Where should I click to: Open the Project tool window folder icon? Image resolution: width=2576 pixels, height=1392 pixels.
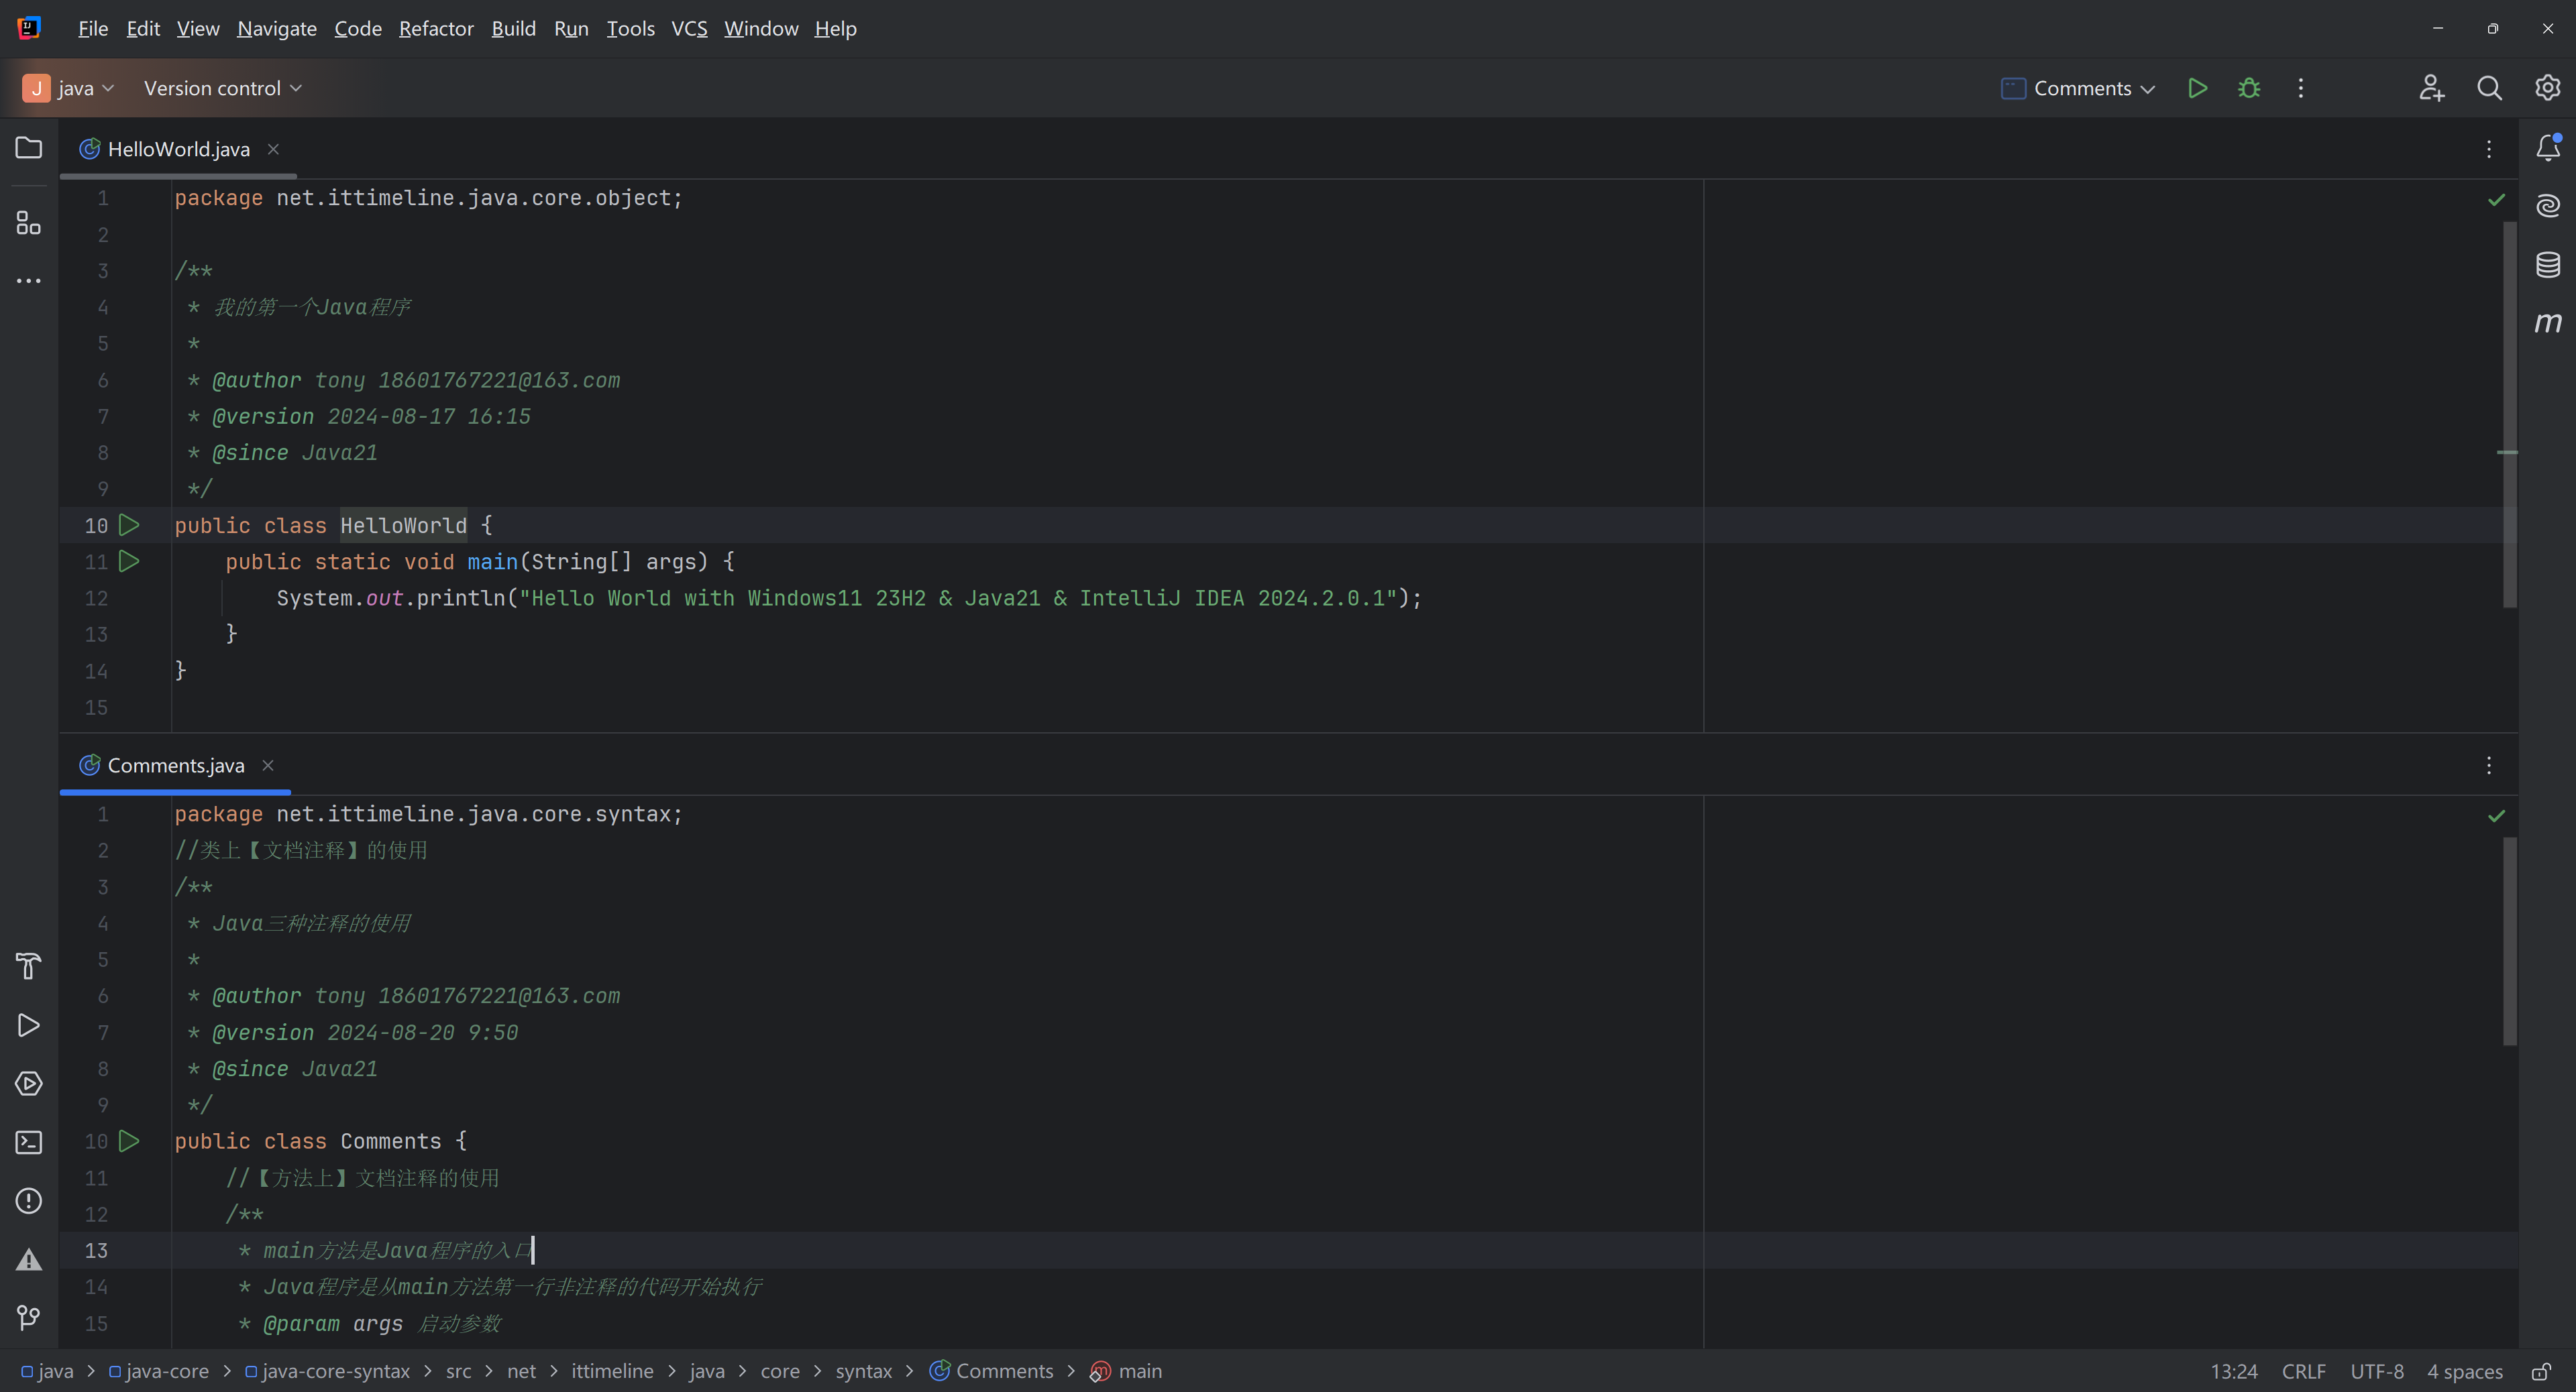[x=29, y=148]
